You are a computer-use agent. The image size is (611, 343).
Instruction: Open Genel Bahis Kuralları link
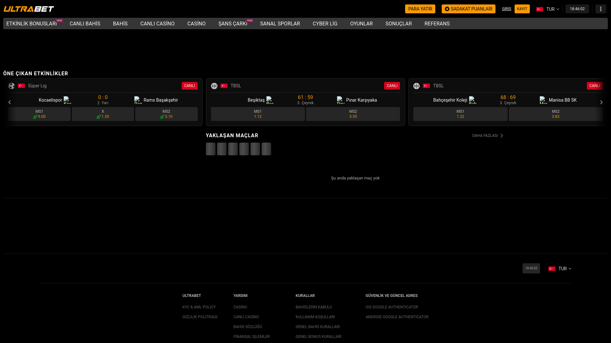click(x=318, y=327)
